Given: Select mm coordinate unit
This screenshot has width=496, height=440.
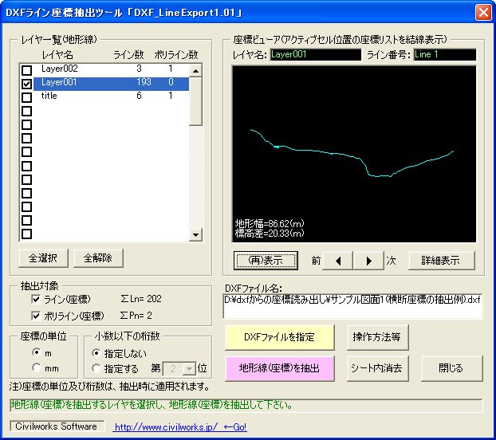Looking at the screenshot, I should pos(37,367).
